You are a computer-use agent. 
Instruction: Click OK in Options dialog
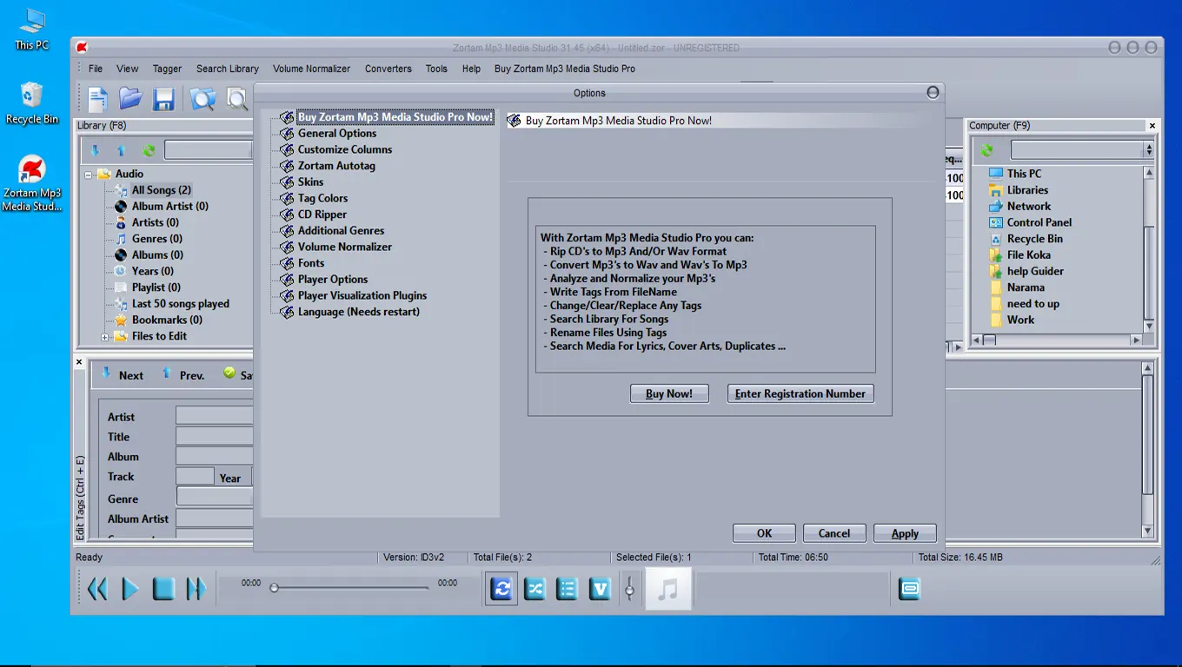tap(764, 533)
